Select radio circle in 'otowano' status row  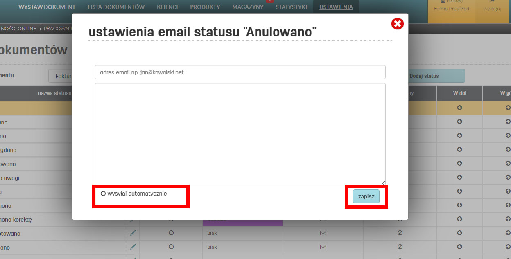(171, 233)
